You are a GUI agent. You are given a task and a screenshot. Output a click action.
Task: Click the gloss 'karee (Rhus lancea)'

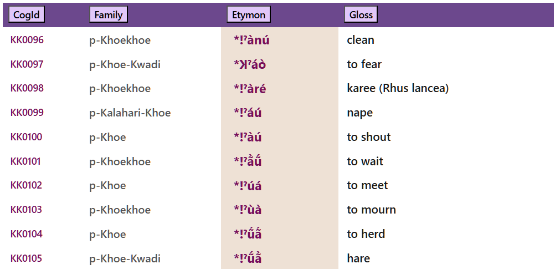pos(398,88)
